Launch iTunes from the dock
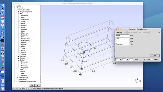The image size is (163, 92). pos(3,25)
